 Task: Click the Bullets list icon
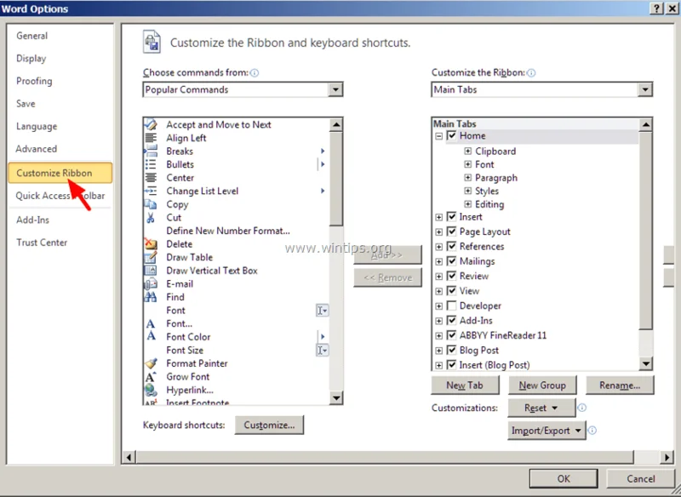[151, 164]
